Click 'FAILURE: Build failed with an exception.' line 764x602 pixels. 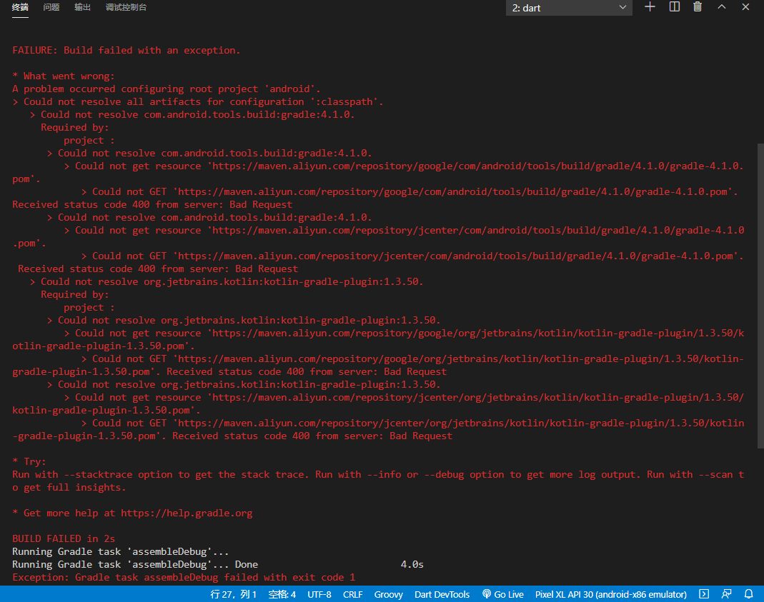click(126, 50)
